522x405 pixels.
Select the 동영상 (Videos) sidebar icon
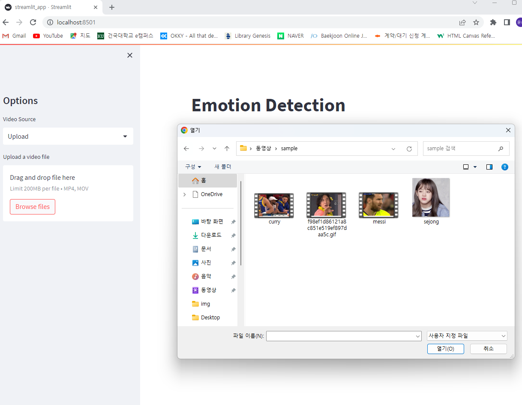[x=195, y=290]
